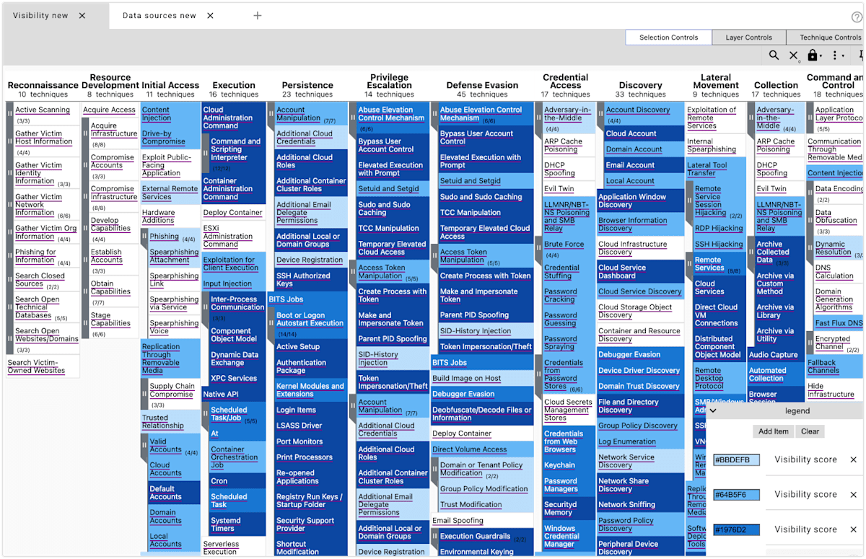Select the Email Spoofing technique
Image resolution: width=866 pixels, height=559 pixels.
coord(482,521)
